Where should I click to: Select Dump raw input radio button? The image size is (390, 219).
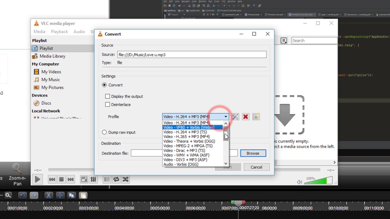[105, 132]
